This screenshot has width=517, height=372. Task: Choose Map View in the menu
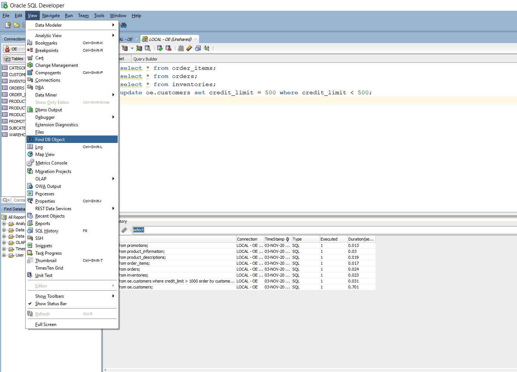click(72, 154)
